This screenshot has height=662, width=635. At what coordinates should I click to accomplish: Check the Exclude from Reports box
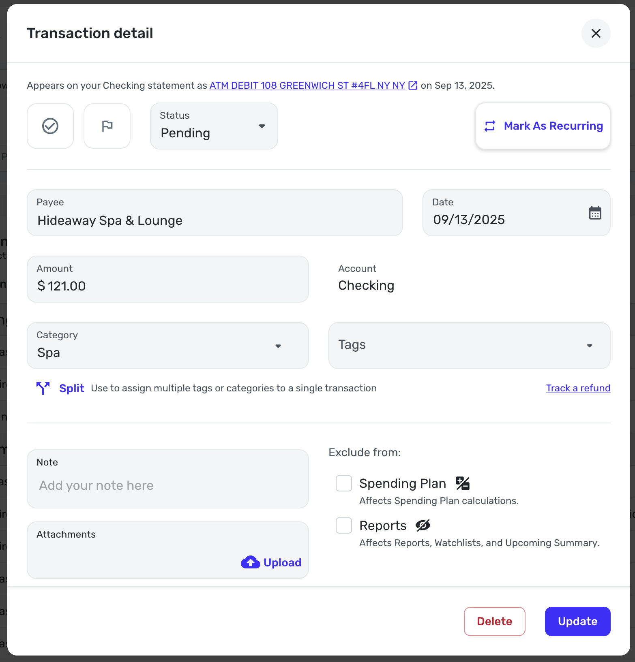[344, 525]
